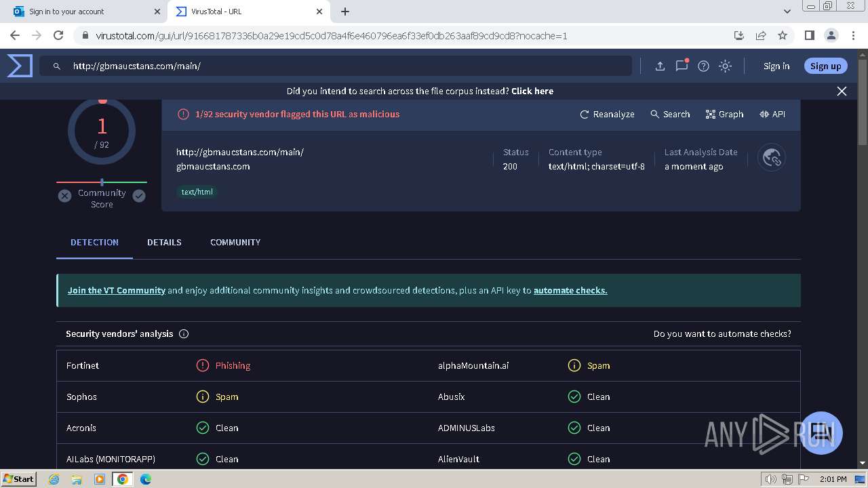The height and width of the screenshot is (488, 868).
Task: Switch to the DETECTION tab
Action: (x=94, y=242)
